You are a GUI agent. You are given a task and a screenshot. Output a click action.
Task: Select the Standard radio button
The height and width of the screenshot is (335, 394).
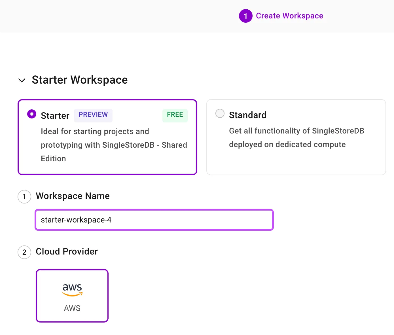coord(220,114)
